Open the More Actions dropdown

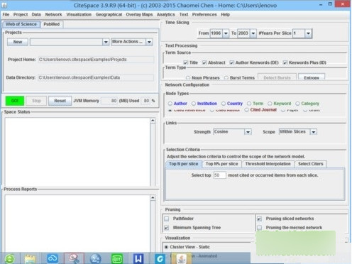(x=149, y=42)
